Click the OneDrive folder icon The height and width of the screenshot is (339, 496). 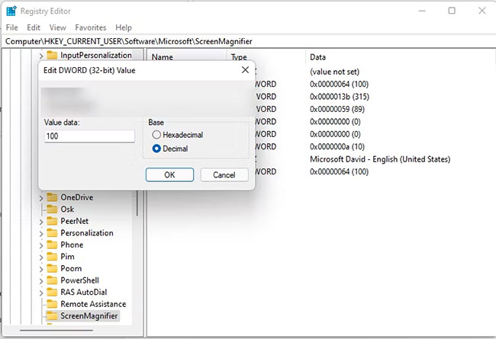tap(52, 197)
